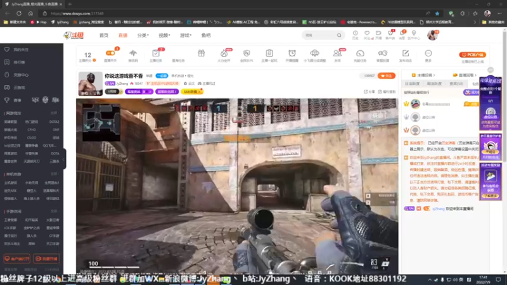Click the Douyu logo
The width and height of the screenshot is (507, 285).
point(74,35)
